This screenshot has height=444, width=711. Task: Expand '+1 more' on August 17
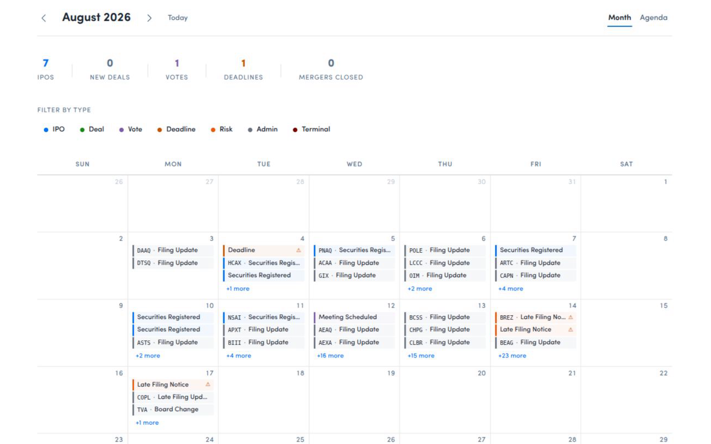(147, 423)
